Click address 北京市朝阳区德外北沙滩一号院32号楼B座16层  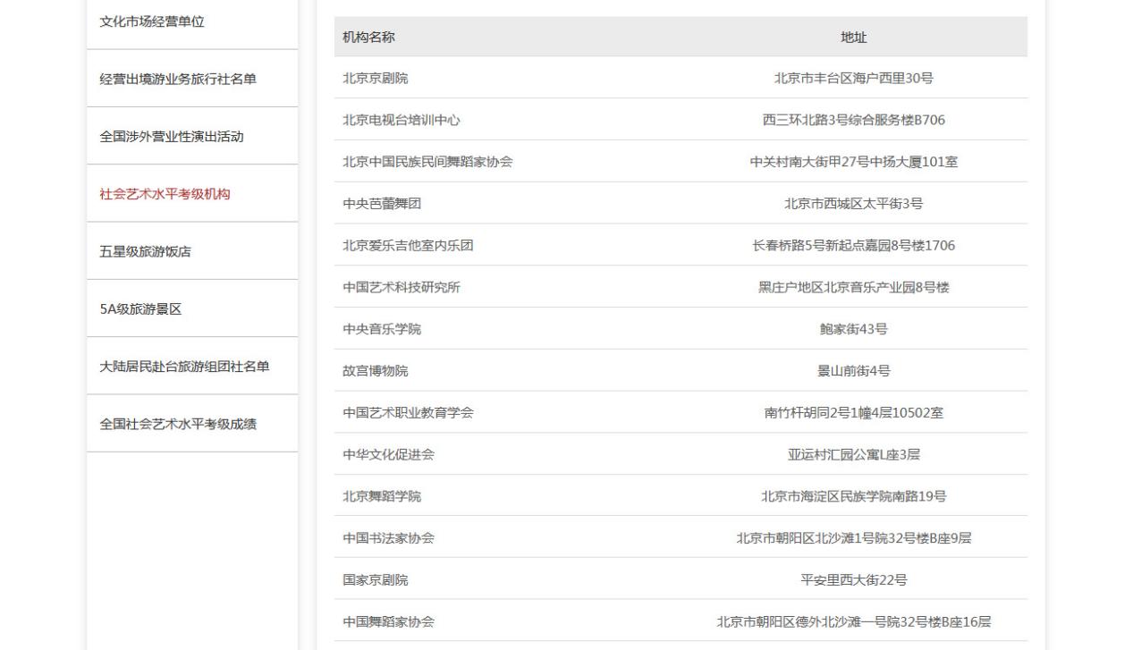(x=853, y=621)
